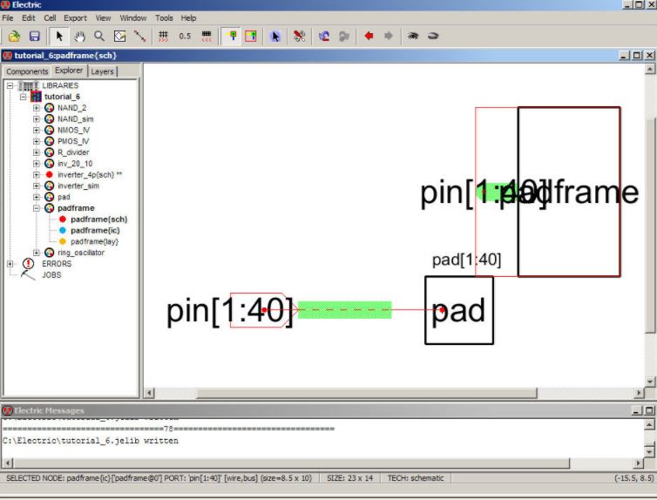
Task: Open preferences via the crossed-tools icon
Action: coord(300,37)
